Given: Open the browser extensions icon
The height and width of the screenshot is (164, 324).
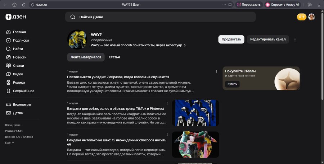Looking at the screenshot, I should [310, 5].
